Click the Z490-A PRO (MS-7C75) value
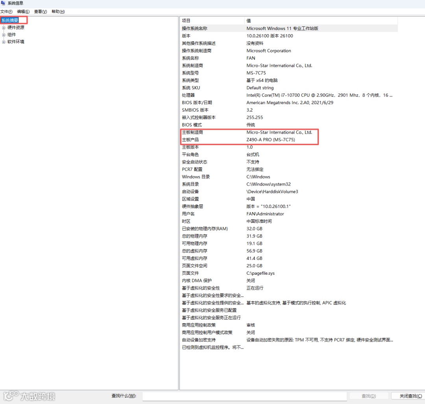 pos(270,140)
